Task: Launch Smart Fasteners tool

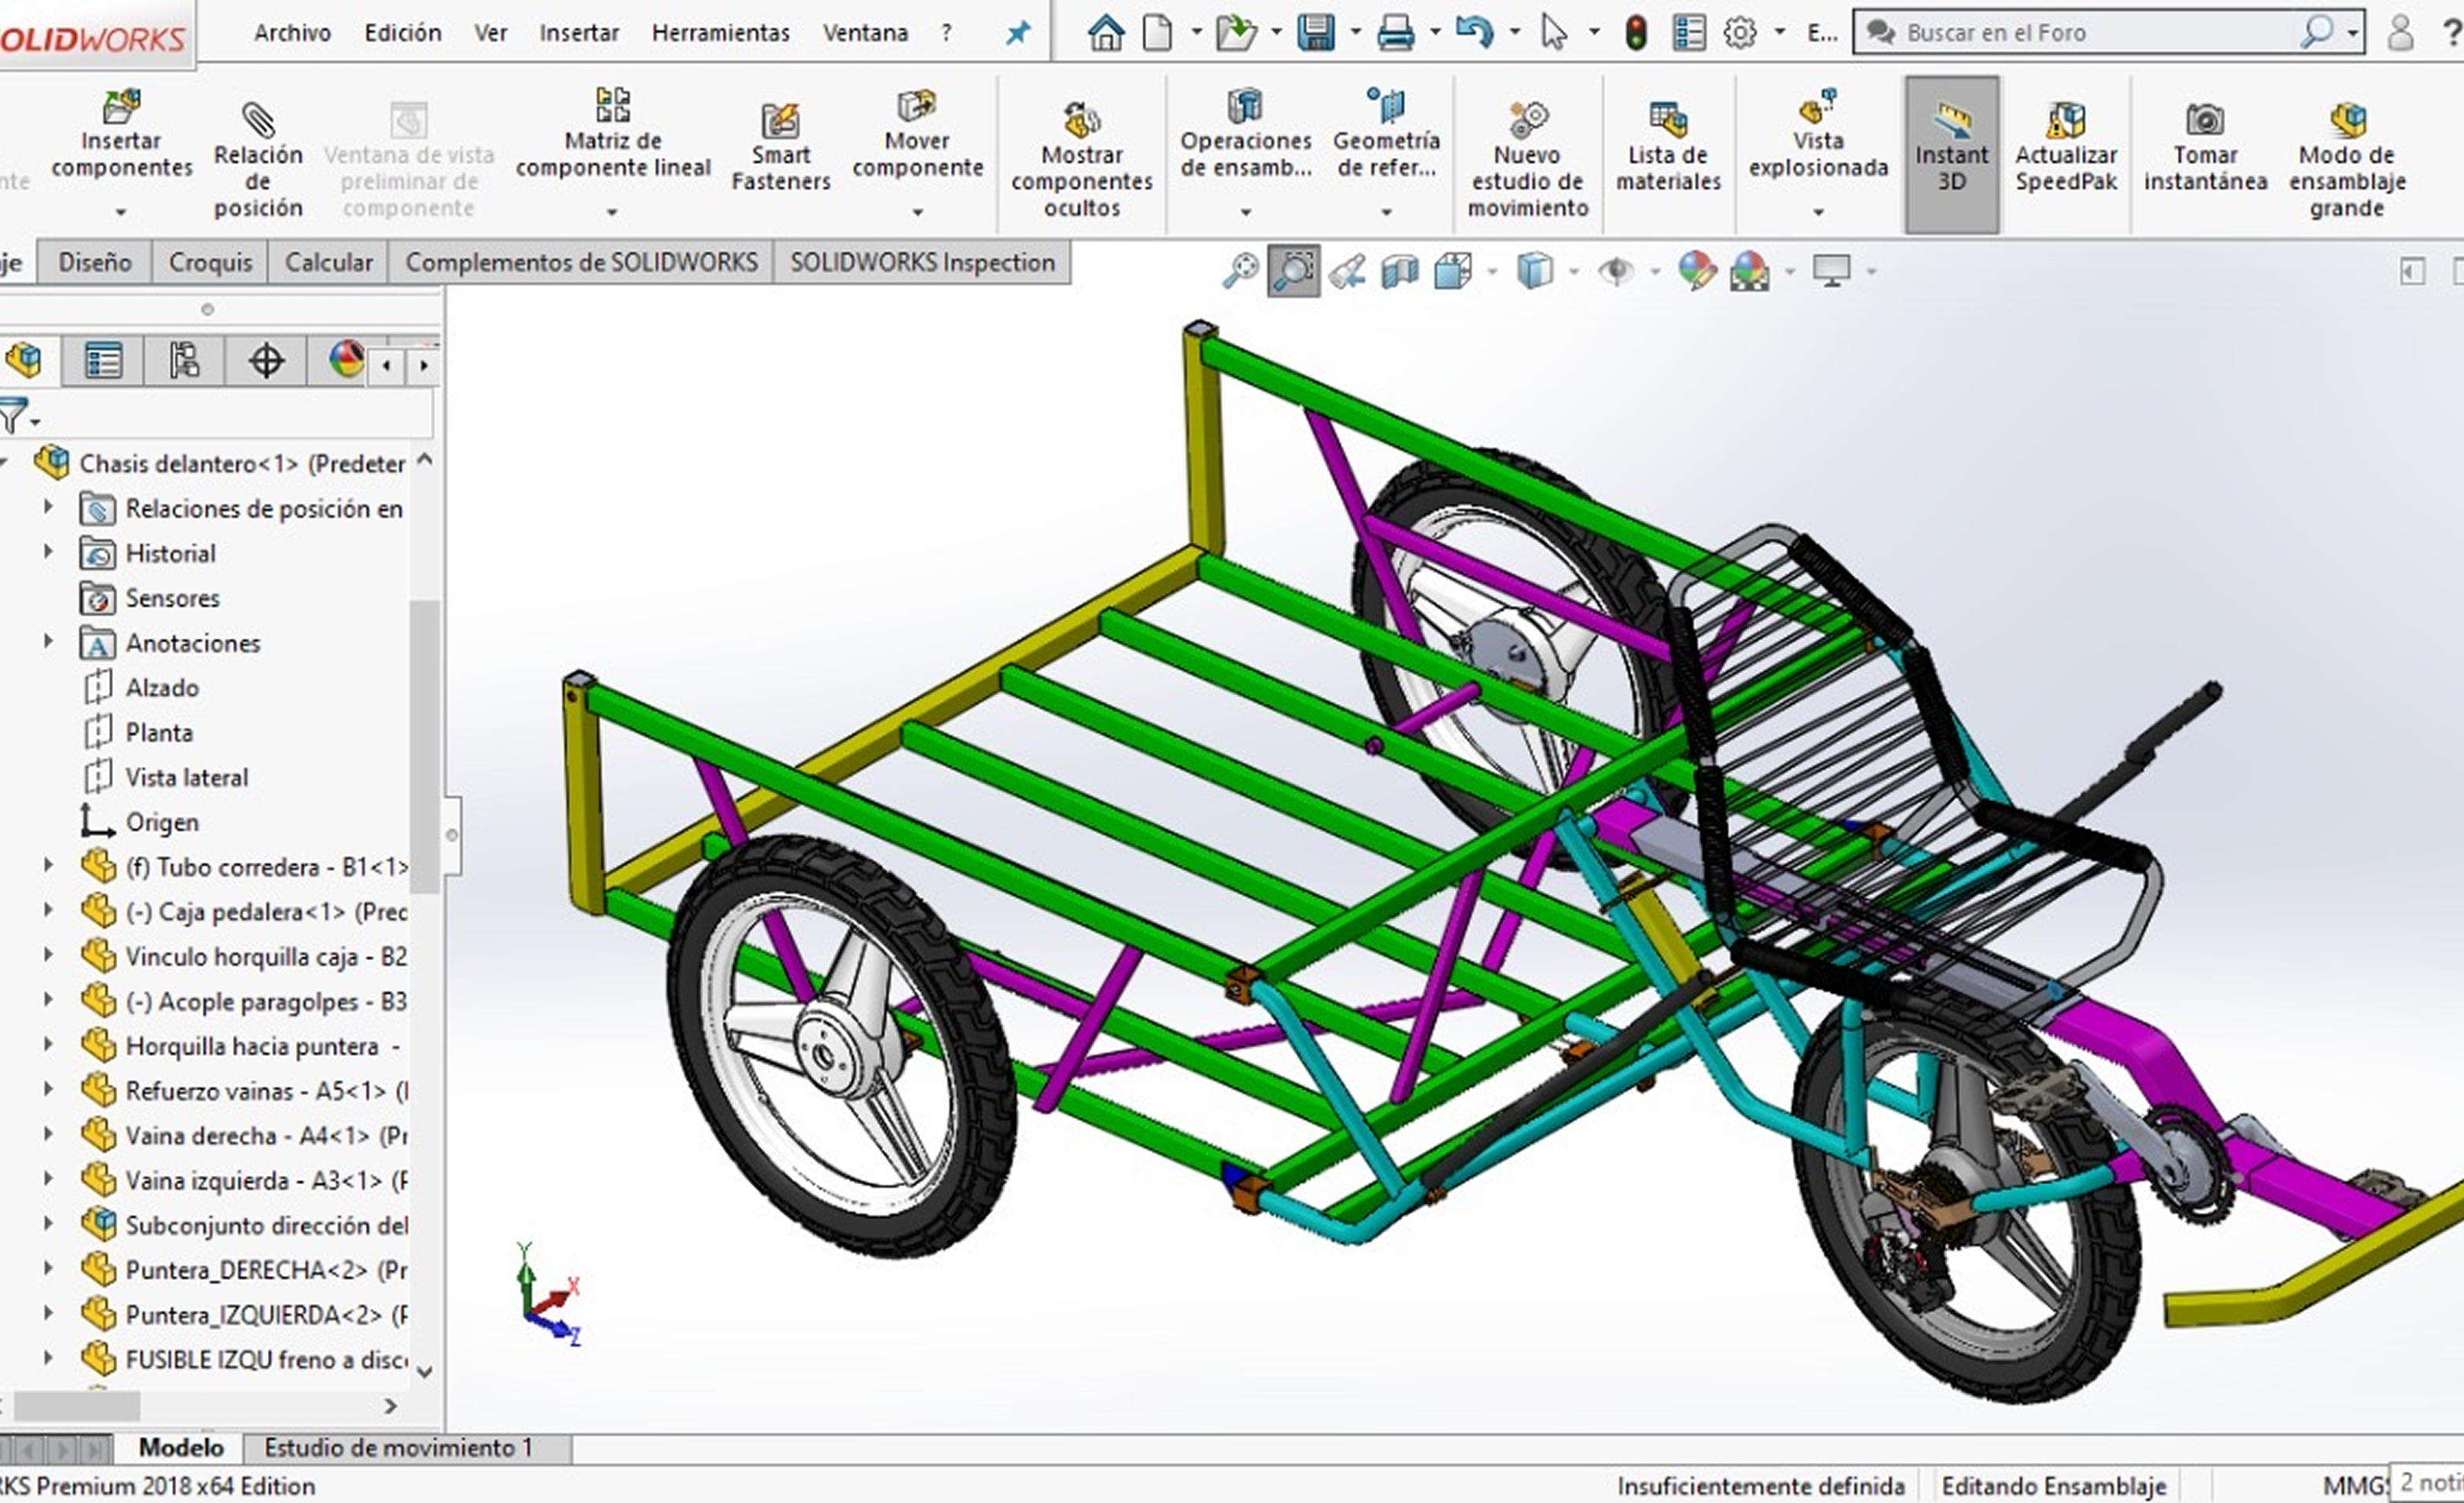Action: click(781, 147)
